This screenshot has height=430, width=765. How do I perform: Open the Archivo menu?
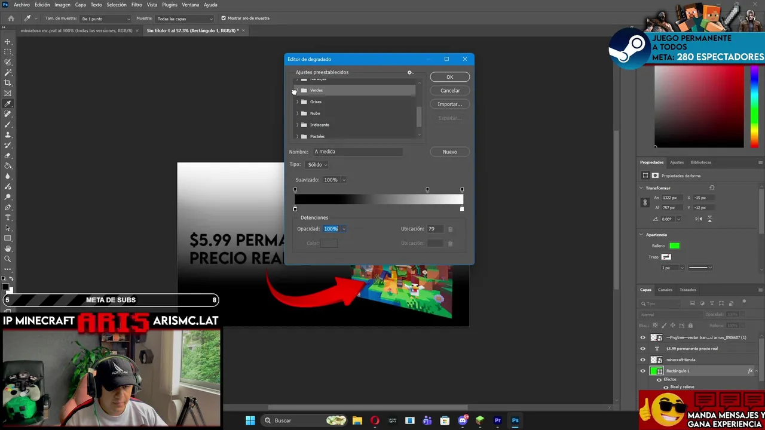pos(22,5)
